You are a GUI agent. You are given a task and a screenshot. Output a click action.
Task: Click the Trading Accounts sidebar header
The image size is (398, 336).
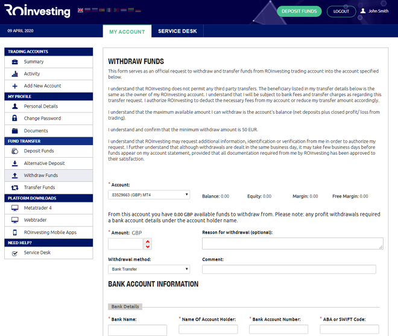click(x=48, y=51)
